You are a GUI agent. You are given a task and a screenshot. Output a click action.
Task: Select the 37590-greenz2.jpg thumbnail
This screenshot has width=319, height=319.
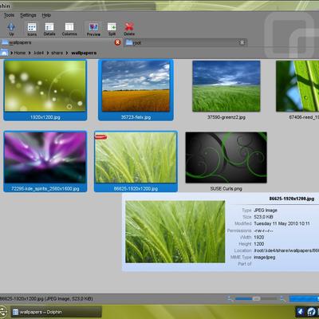(226, 85)
